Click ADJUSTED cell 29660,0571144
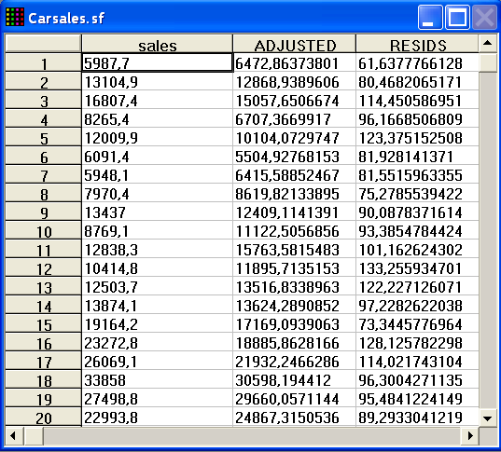Viewport: 501px width, 452px height. coord(294,398)
